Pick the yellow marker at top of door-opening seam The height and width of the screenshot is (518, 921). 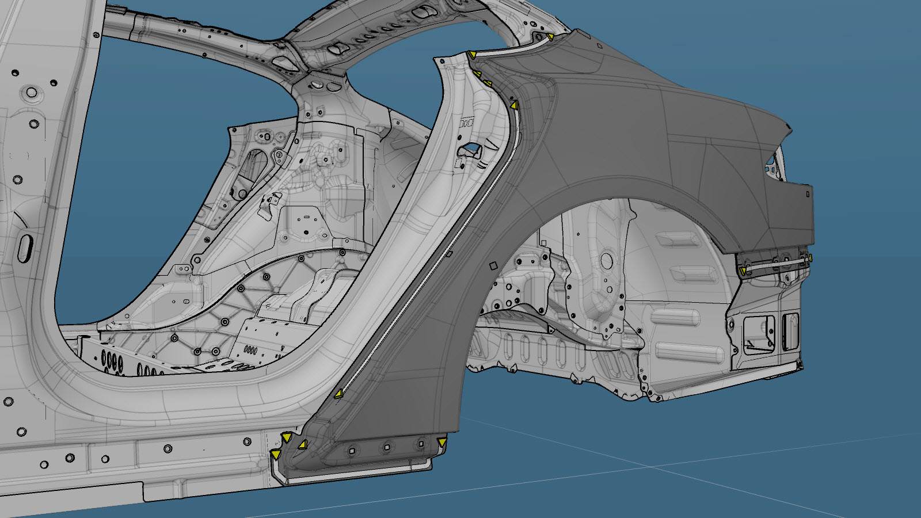[514, 105]
